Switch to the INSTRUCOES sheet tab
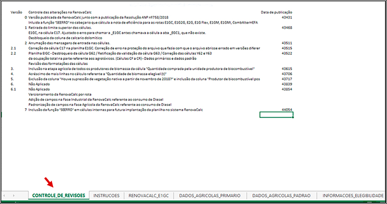Viewport: 387px width, 204px height. tap(107, 195)
